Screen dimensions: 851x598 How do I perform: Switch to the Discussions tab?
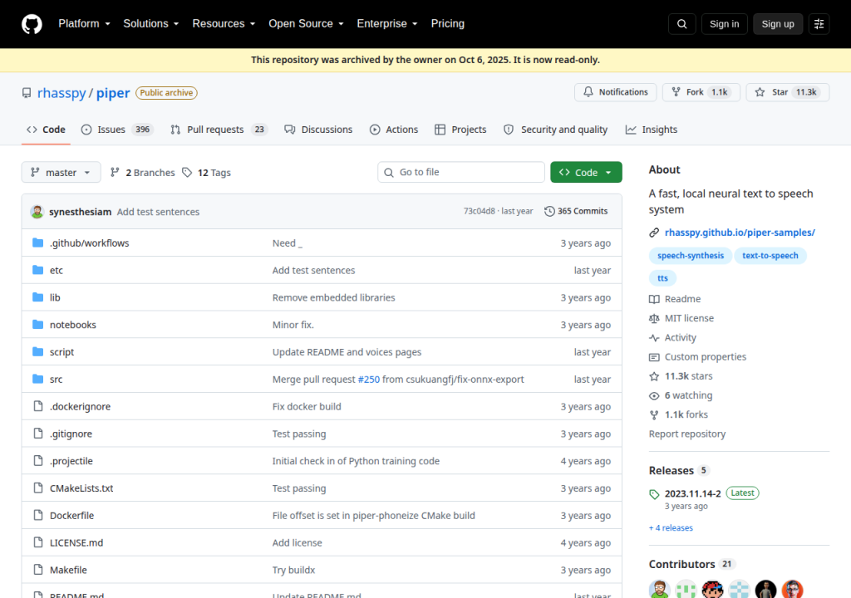pos(318,130)
